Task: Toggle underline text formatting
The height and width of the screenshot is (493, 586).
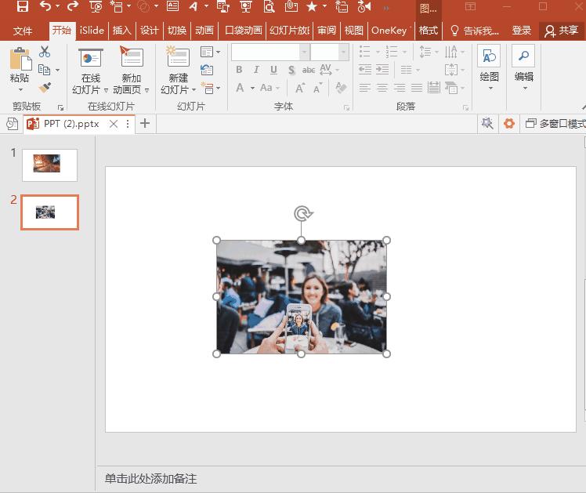Action: [x=273, y=70]
